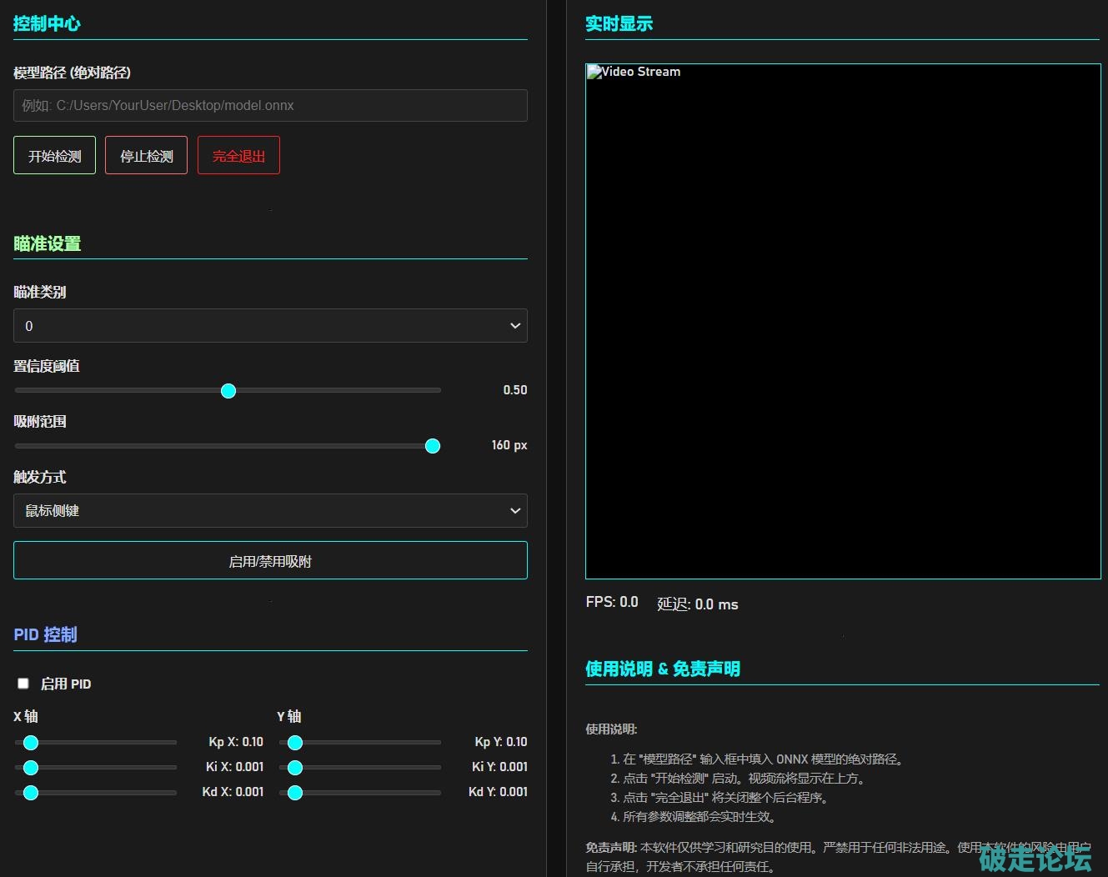1108x877 pixels.
Task: Click the Kd X slider handle
Action: coord(31,793)
